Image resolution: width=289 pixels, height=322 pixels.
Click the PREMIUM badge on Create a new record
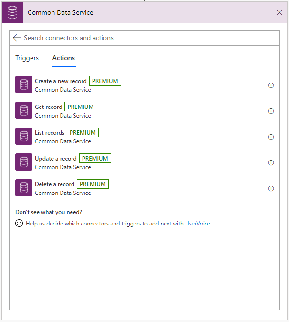pos(105,81)
